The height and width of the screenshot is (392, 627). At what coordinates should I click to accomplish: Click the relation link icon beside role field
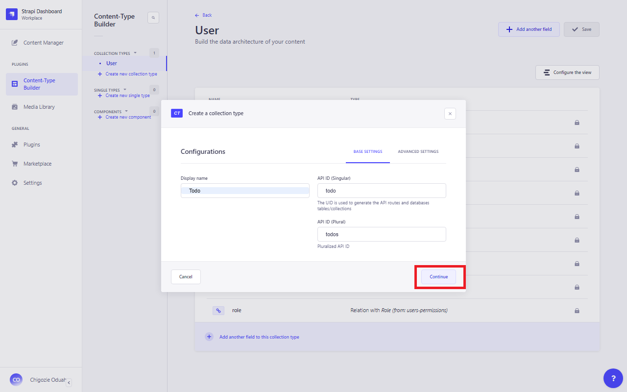pyautogui.click(x=218, y=310)
